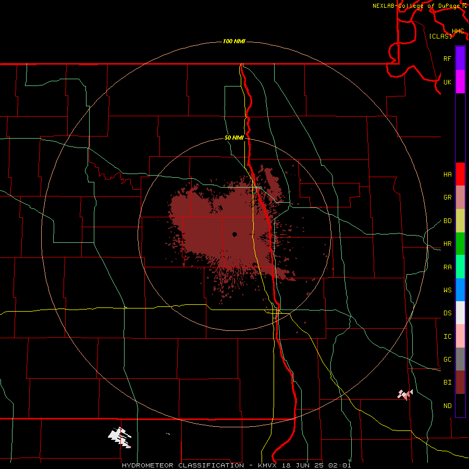Select the light pink IC legend swatch
469x469 pixels.
460,336
